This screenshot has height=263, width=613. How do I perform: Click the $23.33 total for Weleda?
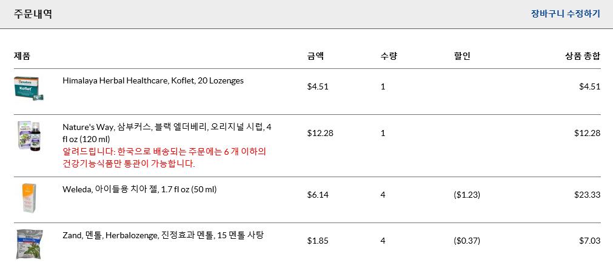tap(587, 195)
